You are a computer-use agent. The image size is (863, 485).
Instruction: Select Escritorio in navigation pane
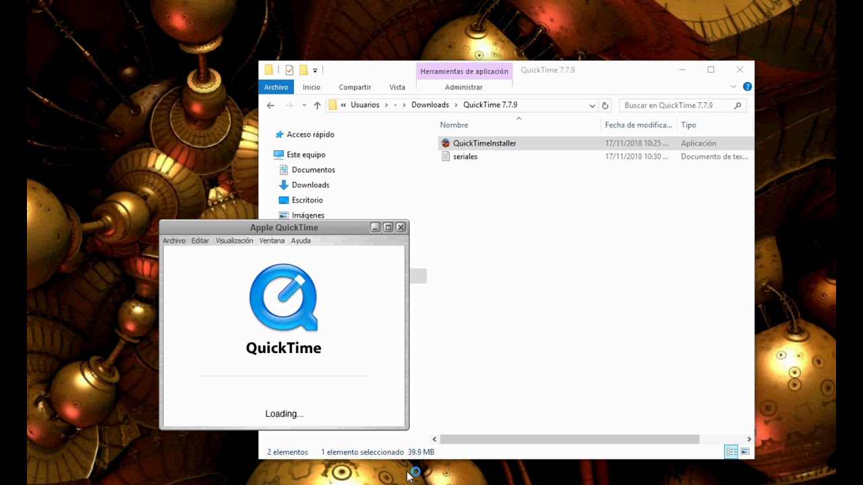click(x=307, y=200)
